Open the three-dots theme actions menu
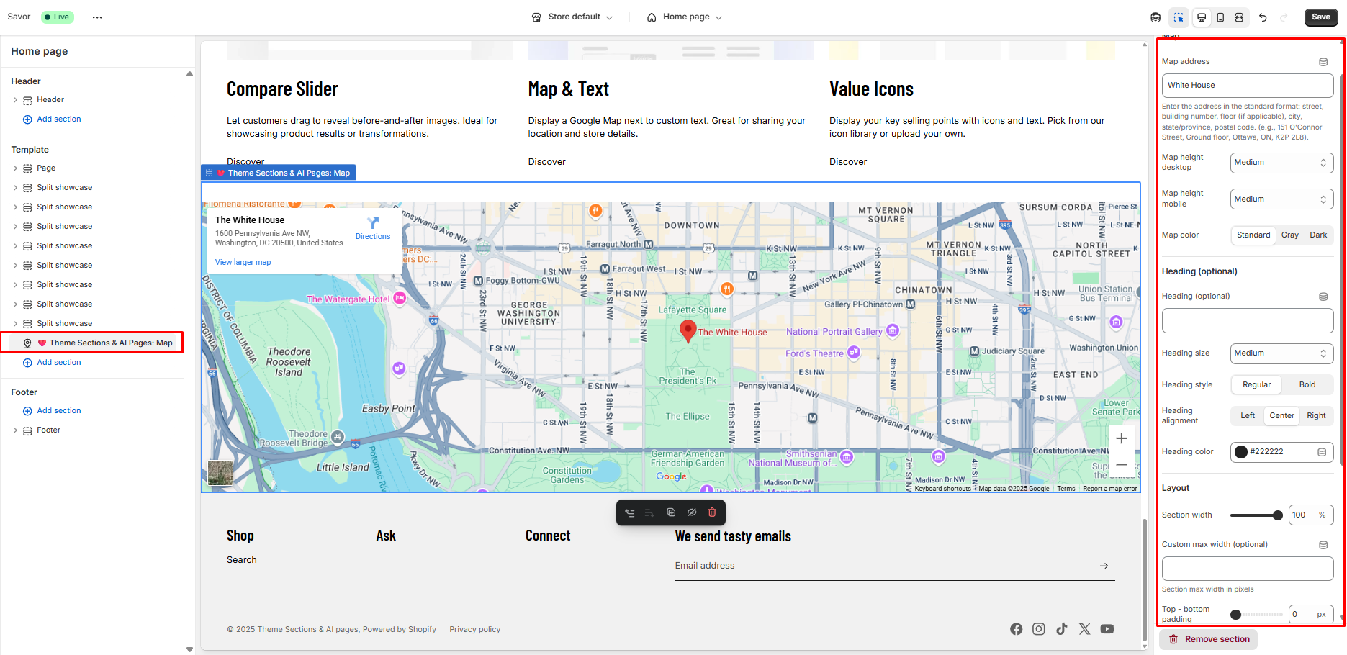The height and width of the screenshot is (655, 1347). [97, 17]
